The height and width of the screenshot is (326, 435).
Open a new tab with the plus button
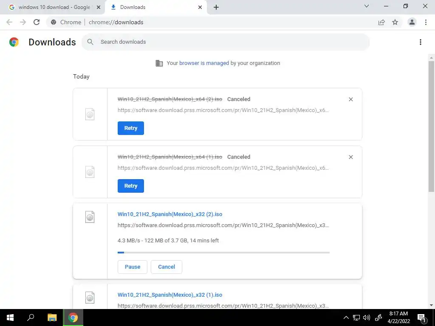[x=216, y=7]
